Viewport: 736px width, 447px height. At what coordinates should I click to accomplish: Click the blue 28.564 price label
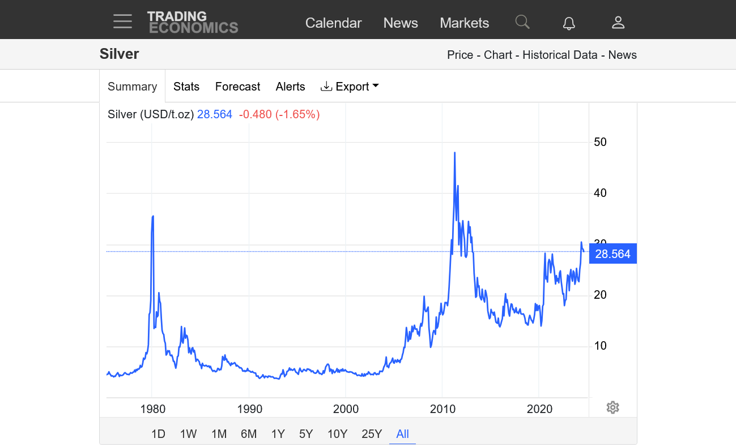[x=613, y=254]
